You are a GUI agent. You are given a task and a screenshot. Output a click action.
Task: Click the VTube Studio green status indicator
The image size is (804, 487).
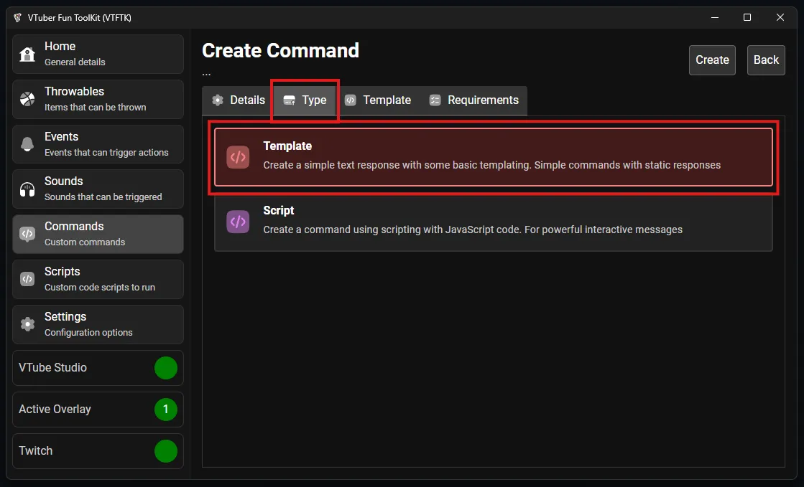(165, 368)
